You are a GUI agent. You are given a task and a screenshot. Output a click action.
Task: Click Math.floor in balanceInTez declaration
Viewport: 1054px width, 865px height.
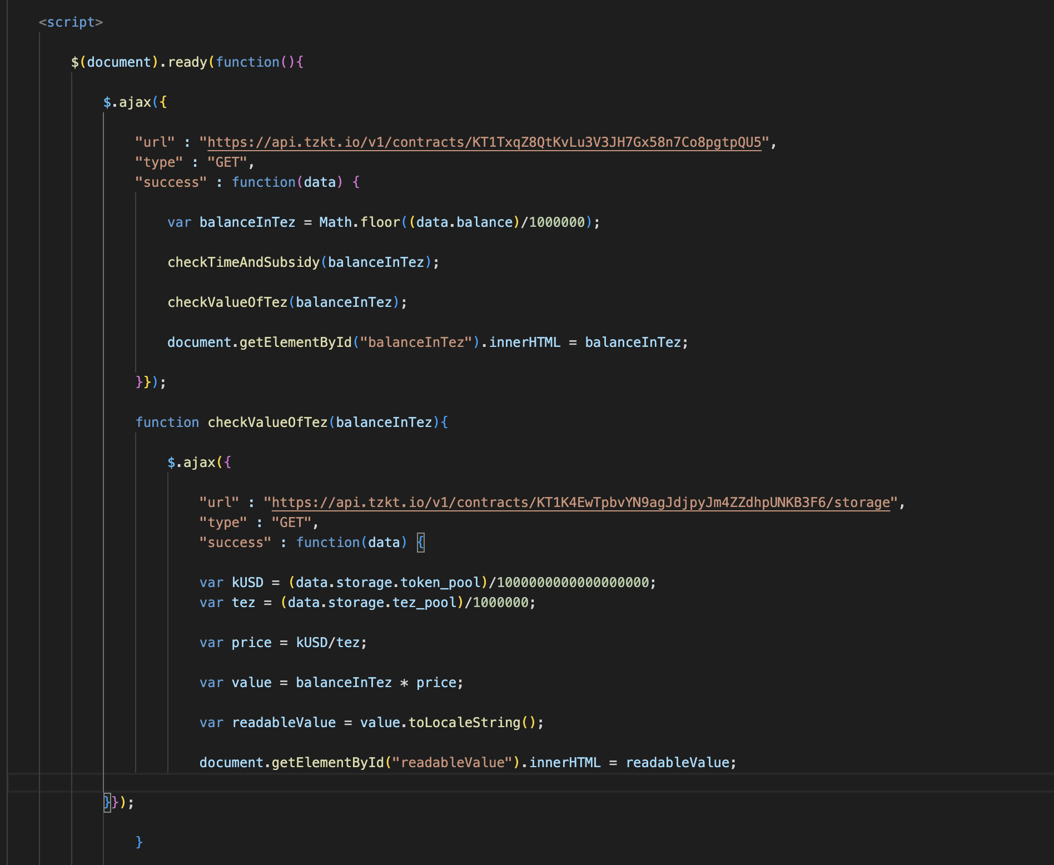(359, 222)
